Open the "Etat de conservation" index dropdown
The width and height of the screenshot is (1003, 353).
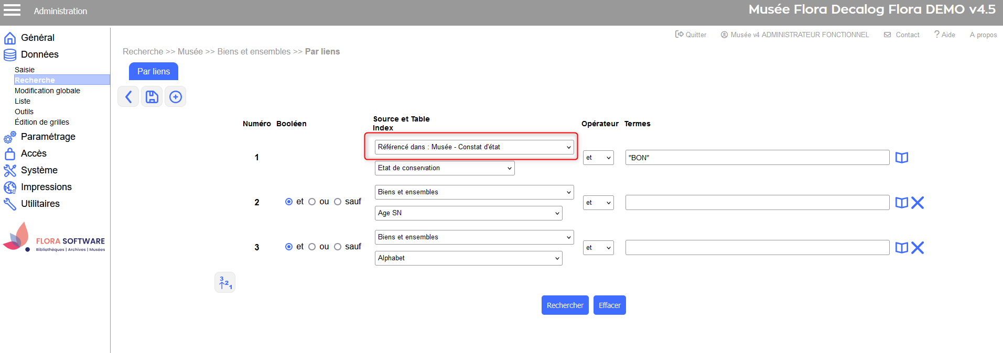(445, 168)
